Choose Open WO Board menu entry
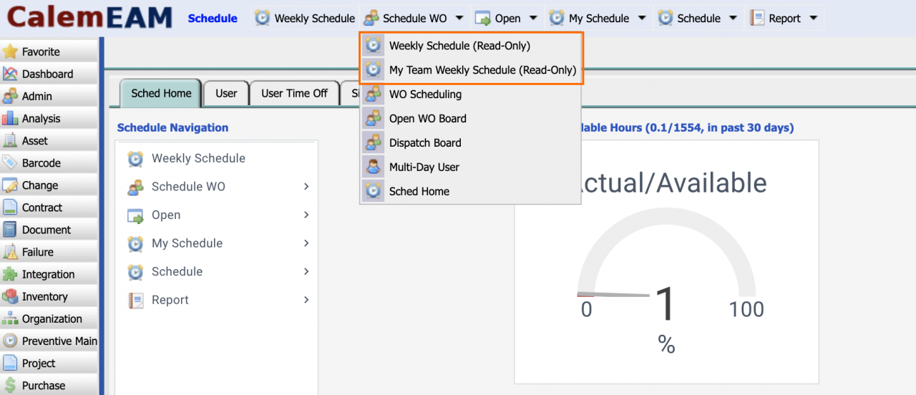Screen dimensions: 916x395 pos(472,118)
